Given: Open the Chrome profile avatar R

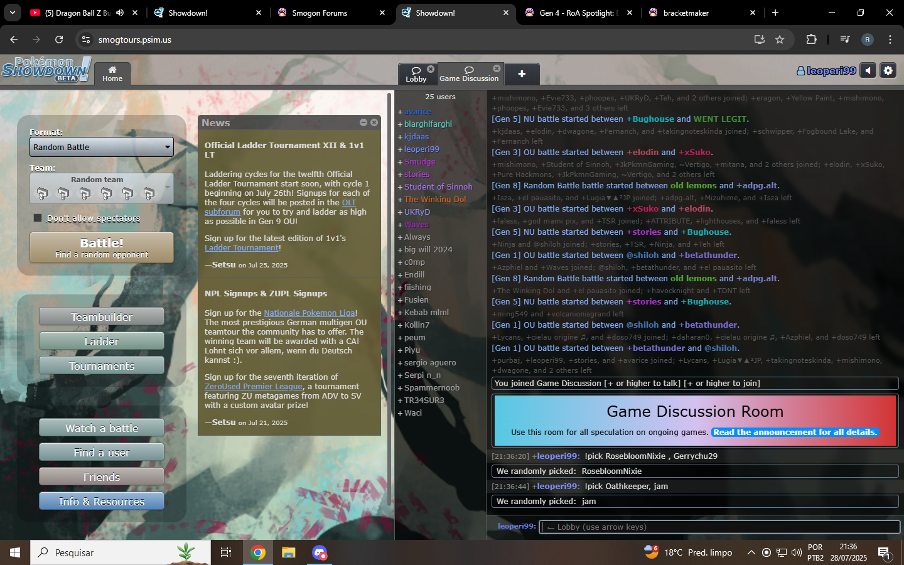Looking at the screenshot, I should [x=868, y=40].
